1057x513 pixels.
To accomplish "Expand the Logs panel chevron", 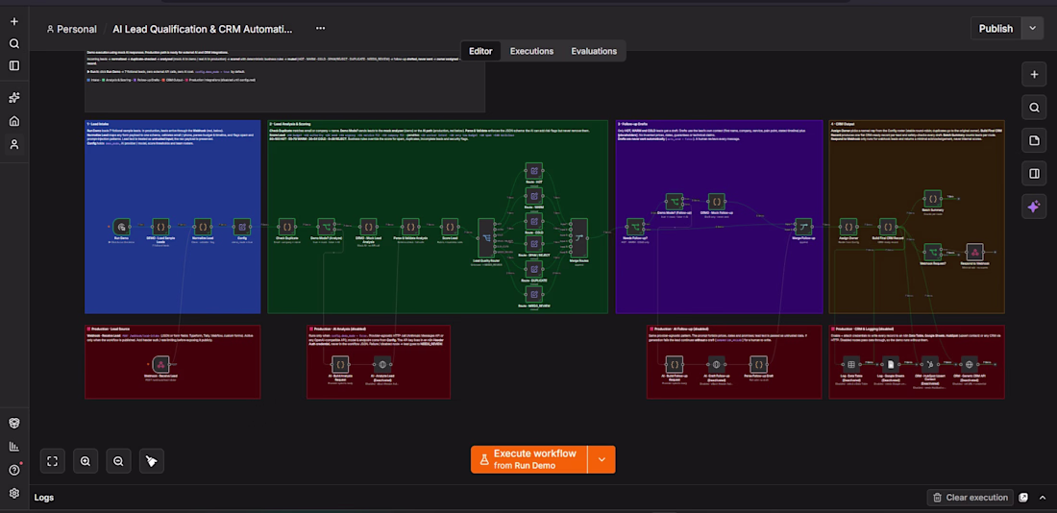I will click(x=1043, y=498).
